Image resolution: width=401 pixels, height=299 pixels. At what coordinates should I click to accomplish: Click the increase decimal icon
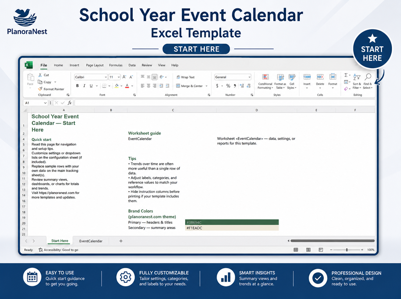click(242, 86)
